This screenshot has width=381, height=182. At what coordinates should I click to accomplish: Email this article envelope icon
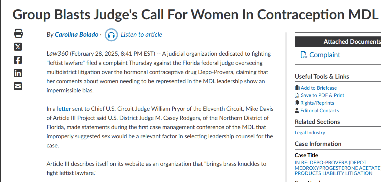18,86
